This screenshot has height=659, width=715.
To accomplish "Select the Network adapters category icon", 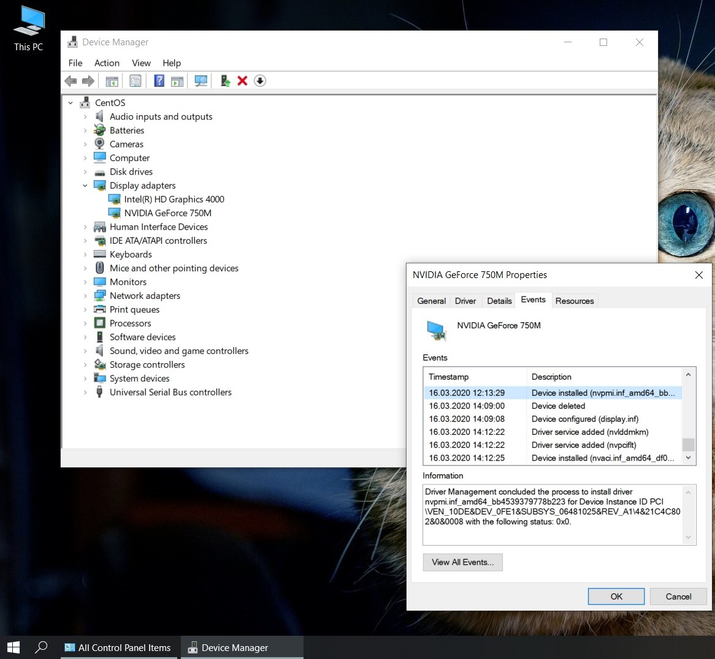I will tap(99, 296).
